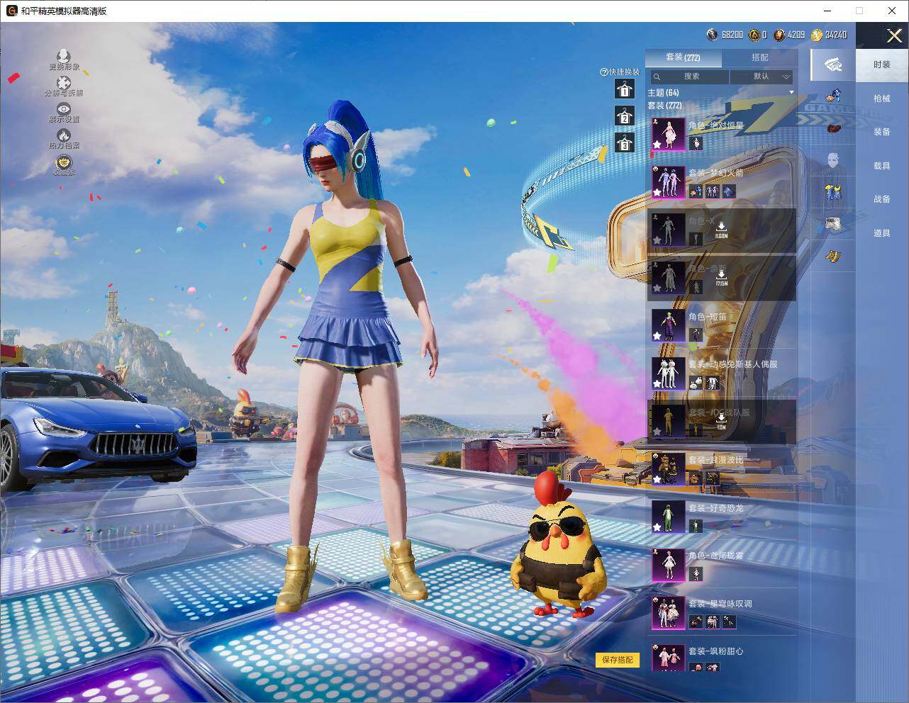Favorite star on 套装-动感兔斯基人偶服 thumbnail
This screenshot has height=703, width=909.
point(657,384)
